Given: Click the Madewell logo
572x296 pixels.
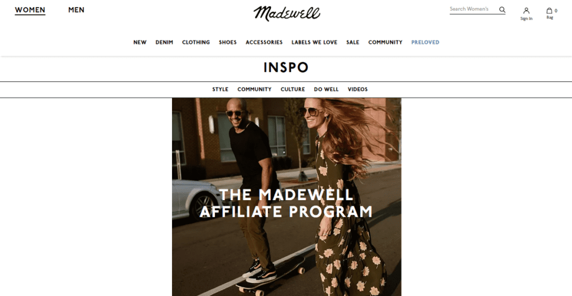Looking at the screenshot, I should [x=287, y=13].
